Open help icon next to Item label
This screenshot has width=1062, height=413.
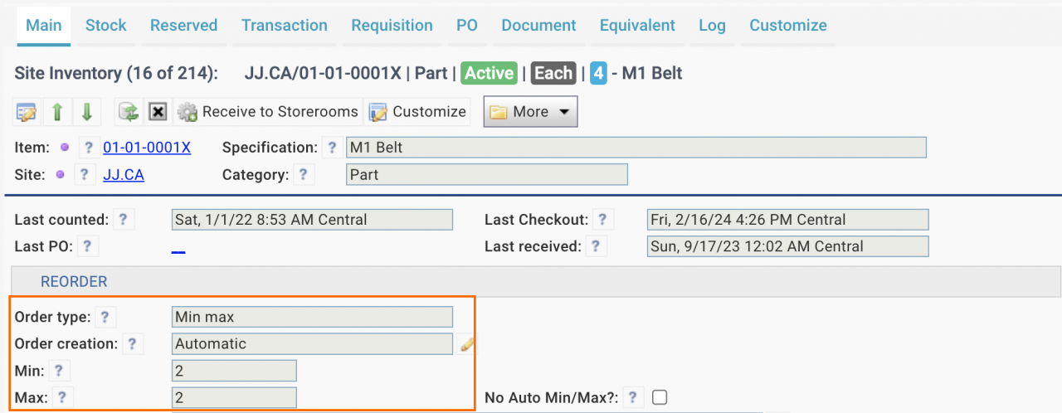click(89, 148)
